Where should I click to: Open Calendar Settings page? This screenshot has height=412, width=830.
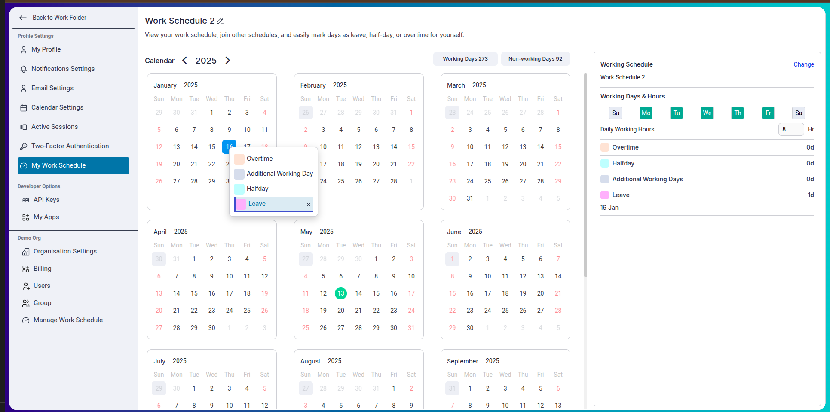pos(57,107)
